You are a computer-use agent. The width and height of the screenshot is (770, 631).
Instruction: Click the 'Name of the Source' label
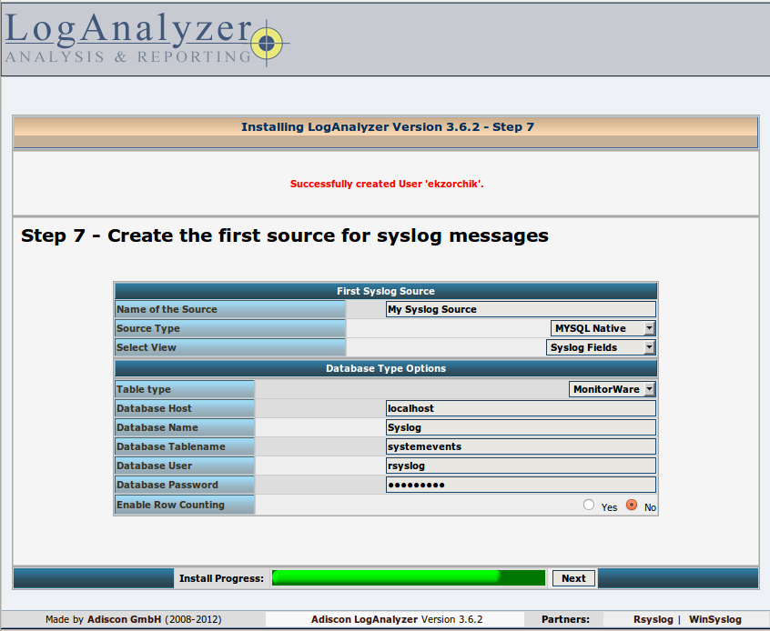(167, 309)
